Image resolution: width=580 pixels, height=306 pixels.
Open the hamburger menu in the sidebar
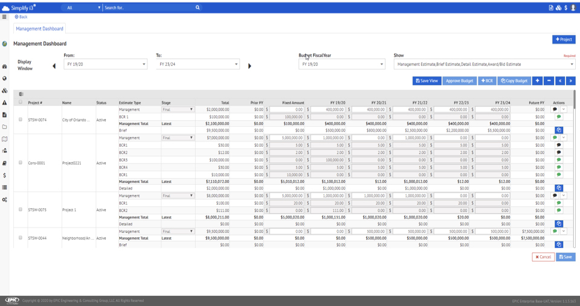[4, 17]
